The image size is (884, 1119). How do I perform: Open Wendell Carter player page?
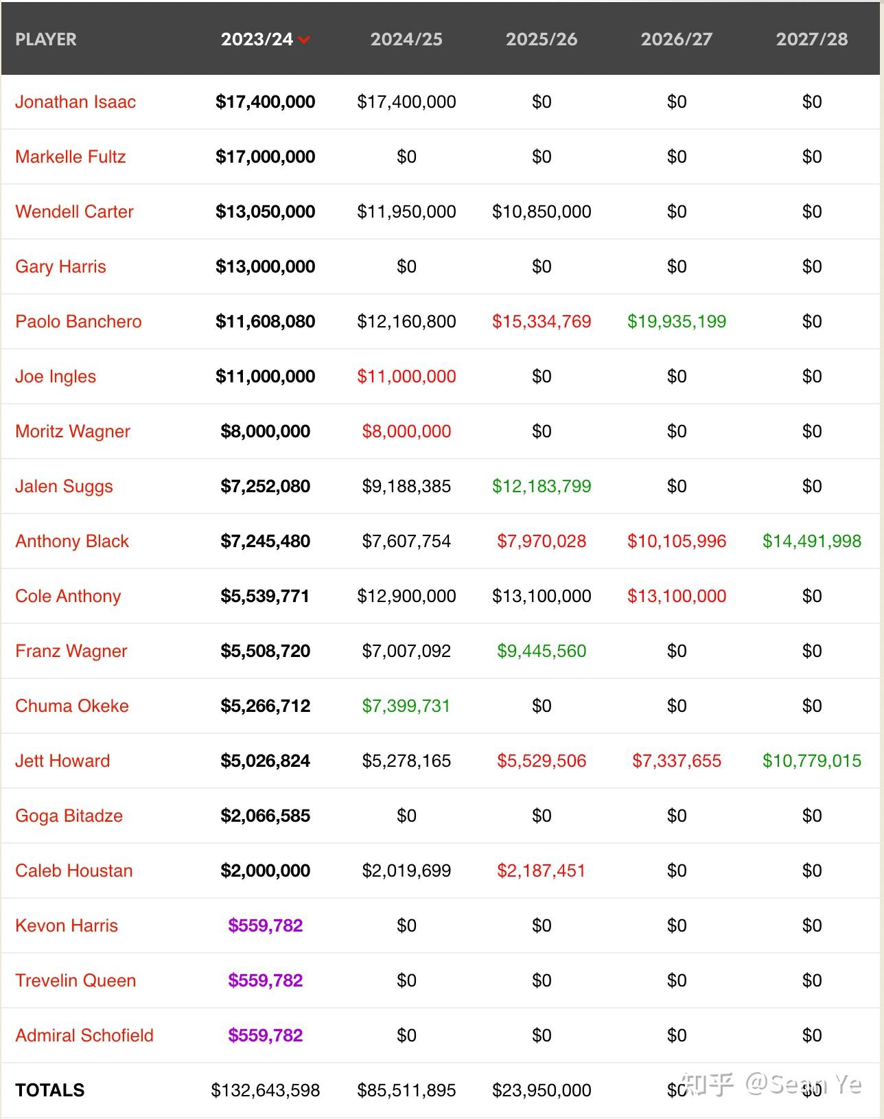point(74,211)
